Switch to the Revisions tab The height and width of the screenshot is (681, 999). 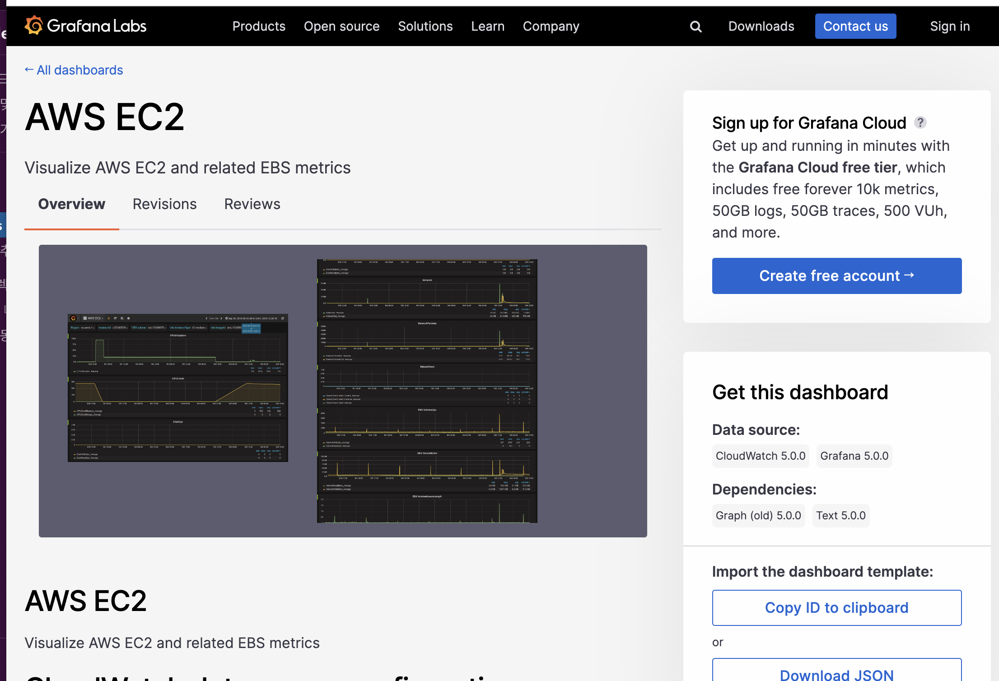[x=164, y=204]
